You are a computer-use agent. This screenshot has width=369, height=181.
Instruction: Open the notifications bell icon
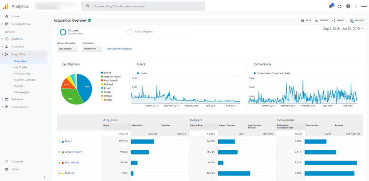click(x=330, y=6)
